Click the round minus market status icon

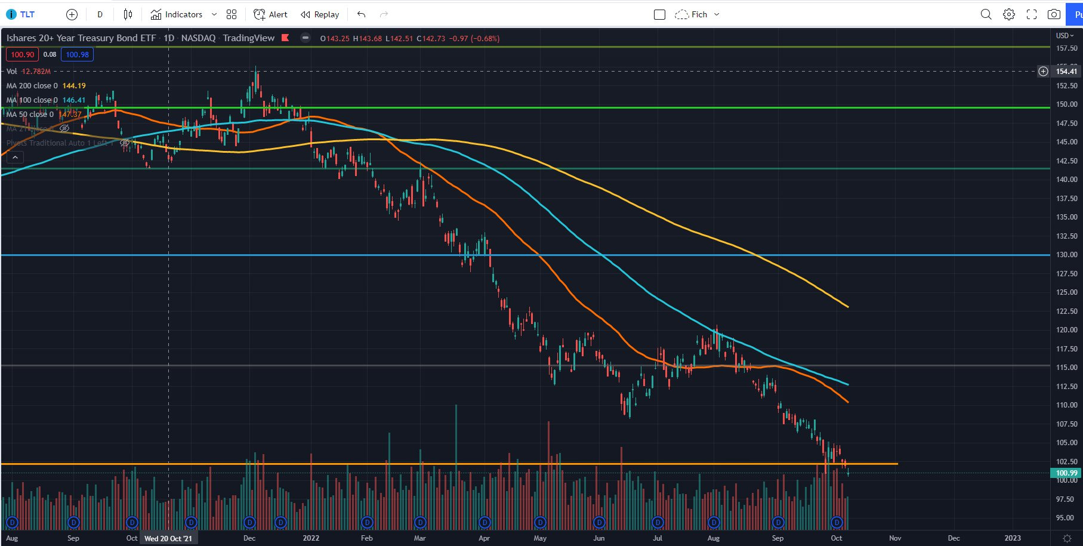point(306,38)
